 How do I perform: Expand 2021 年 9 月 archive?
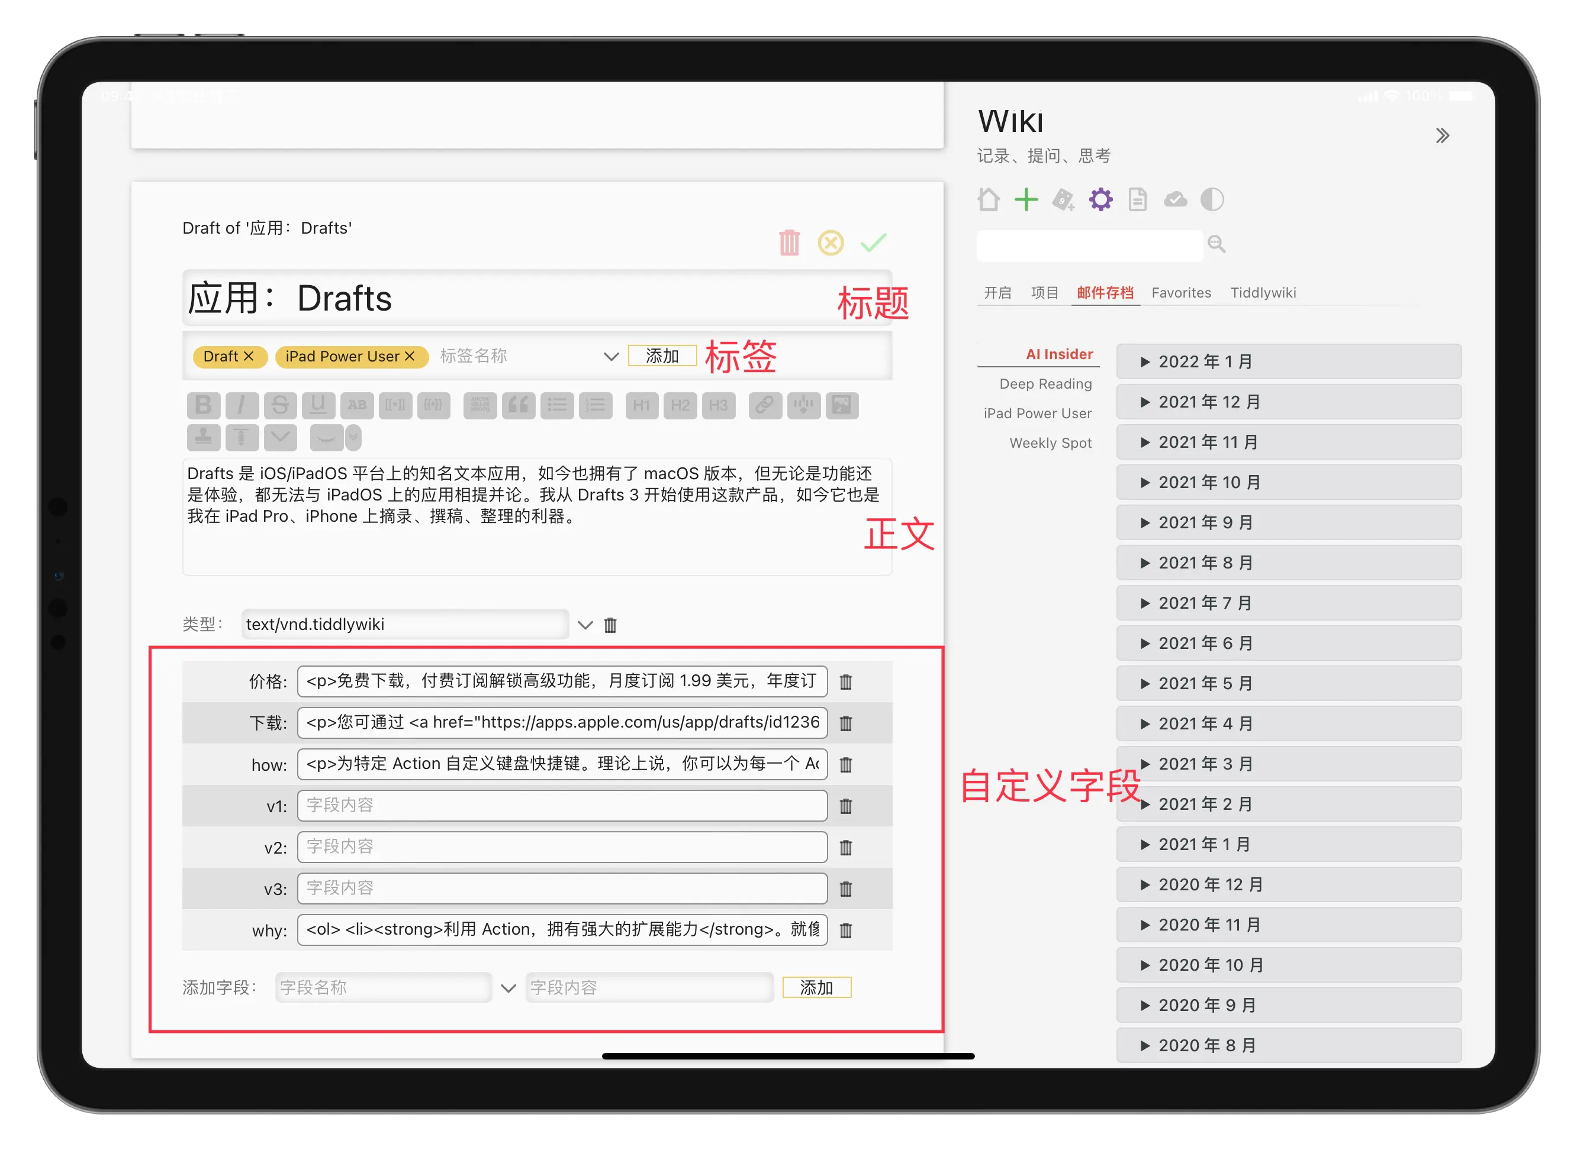1289,522
